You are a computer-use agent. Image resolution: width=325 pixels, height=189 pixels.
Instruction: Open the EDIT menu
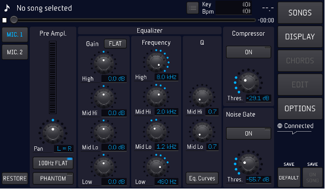pos(300,84)
